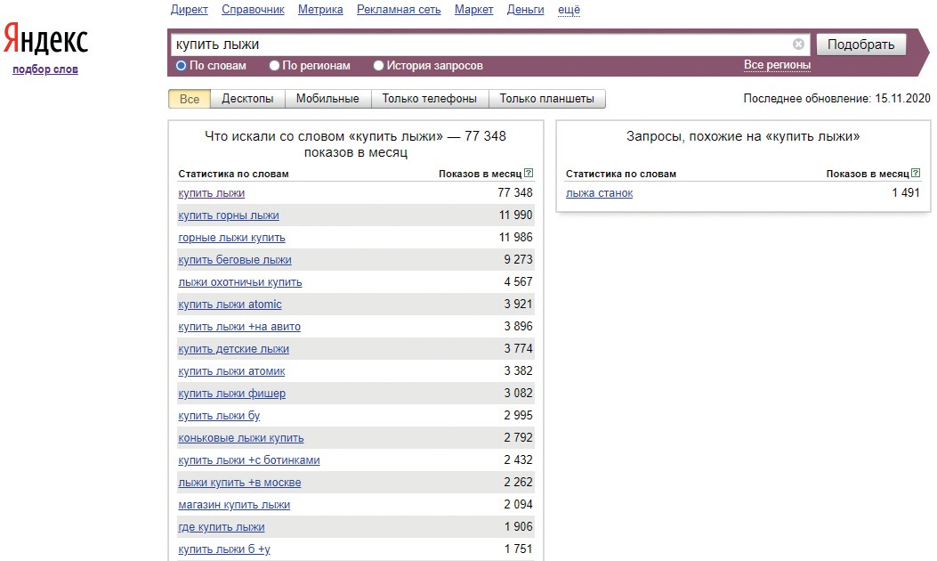Screen dimensions: 937x561
Task: Click help icon in similar queries panel
Action: [916, 174]
